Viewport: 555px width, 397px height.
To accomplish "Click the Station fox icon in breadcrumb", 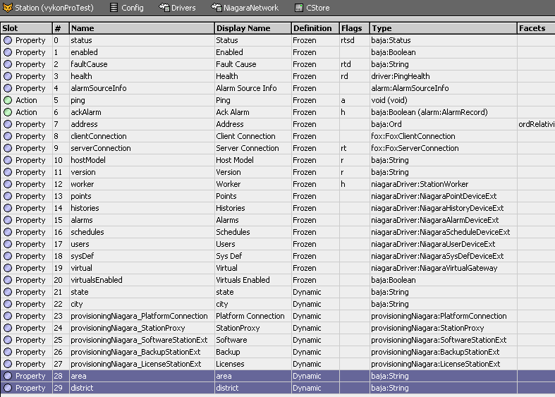I will pos(8,8).
